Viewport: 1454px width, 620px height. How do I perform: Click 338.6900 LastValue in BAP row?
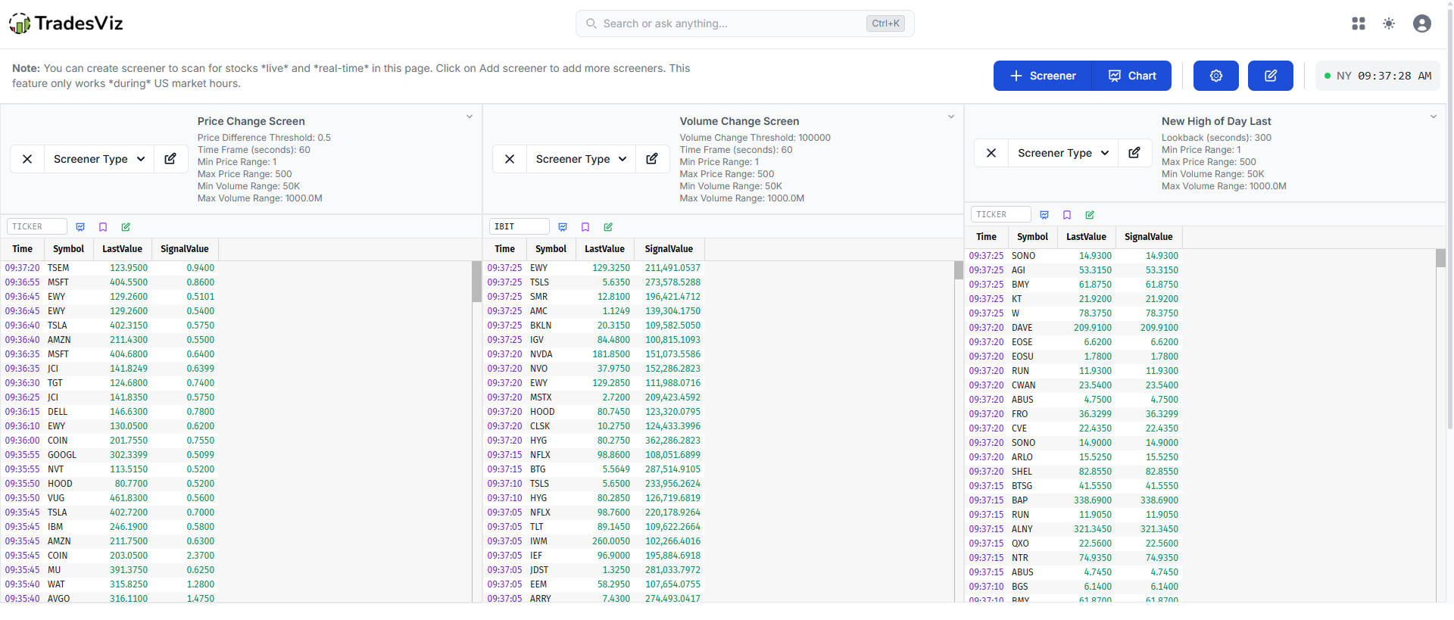(x=1093, y=500)
